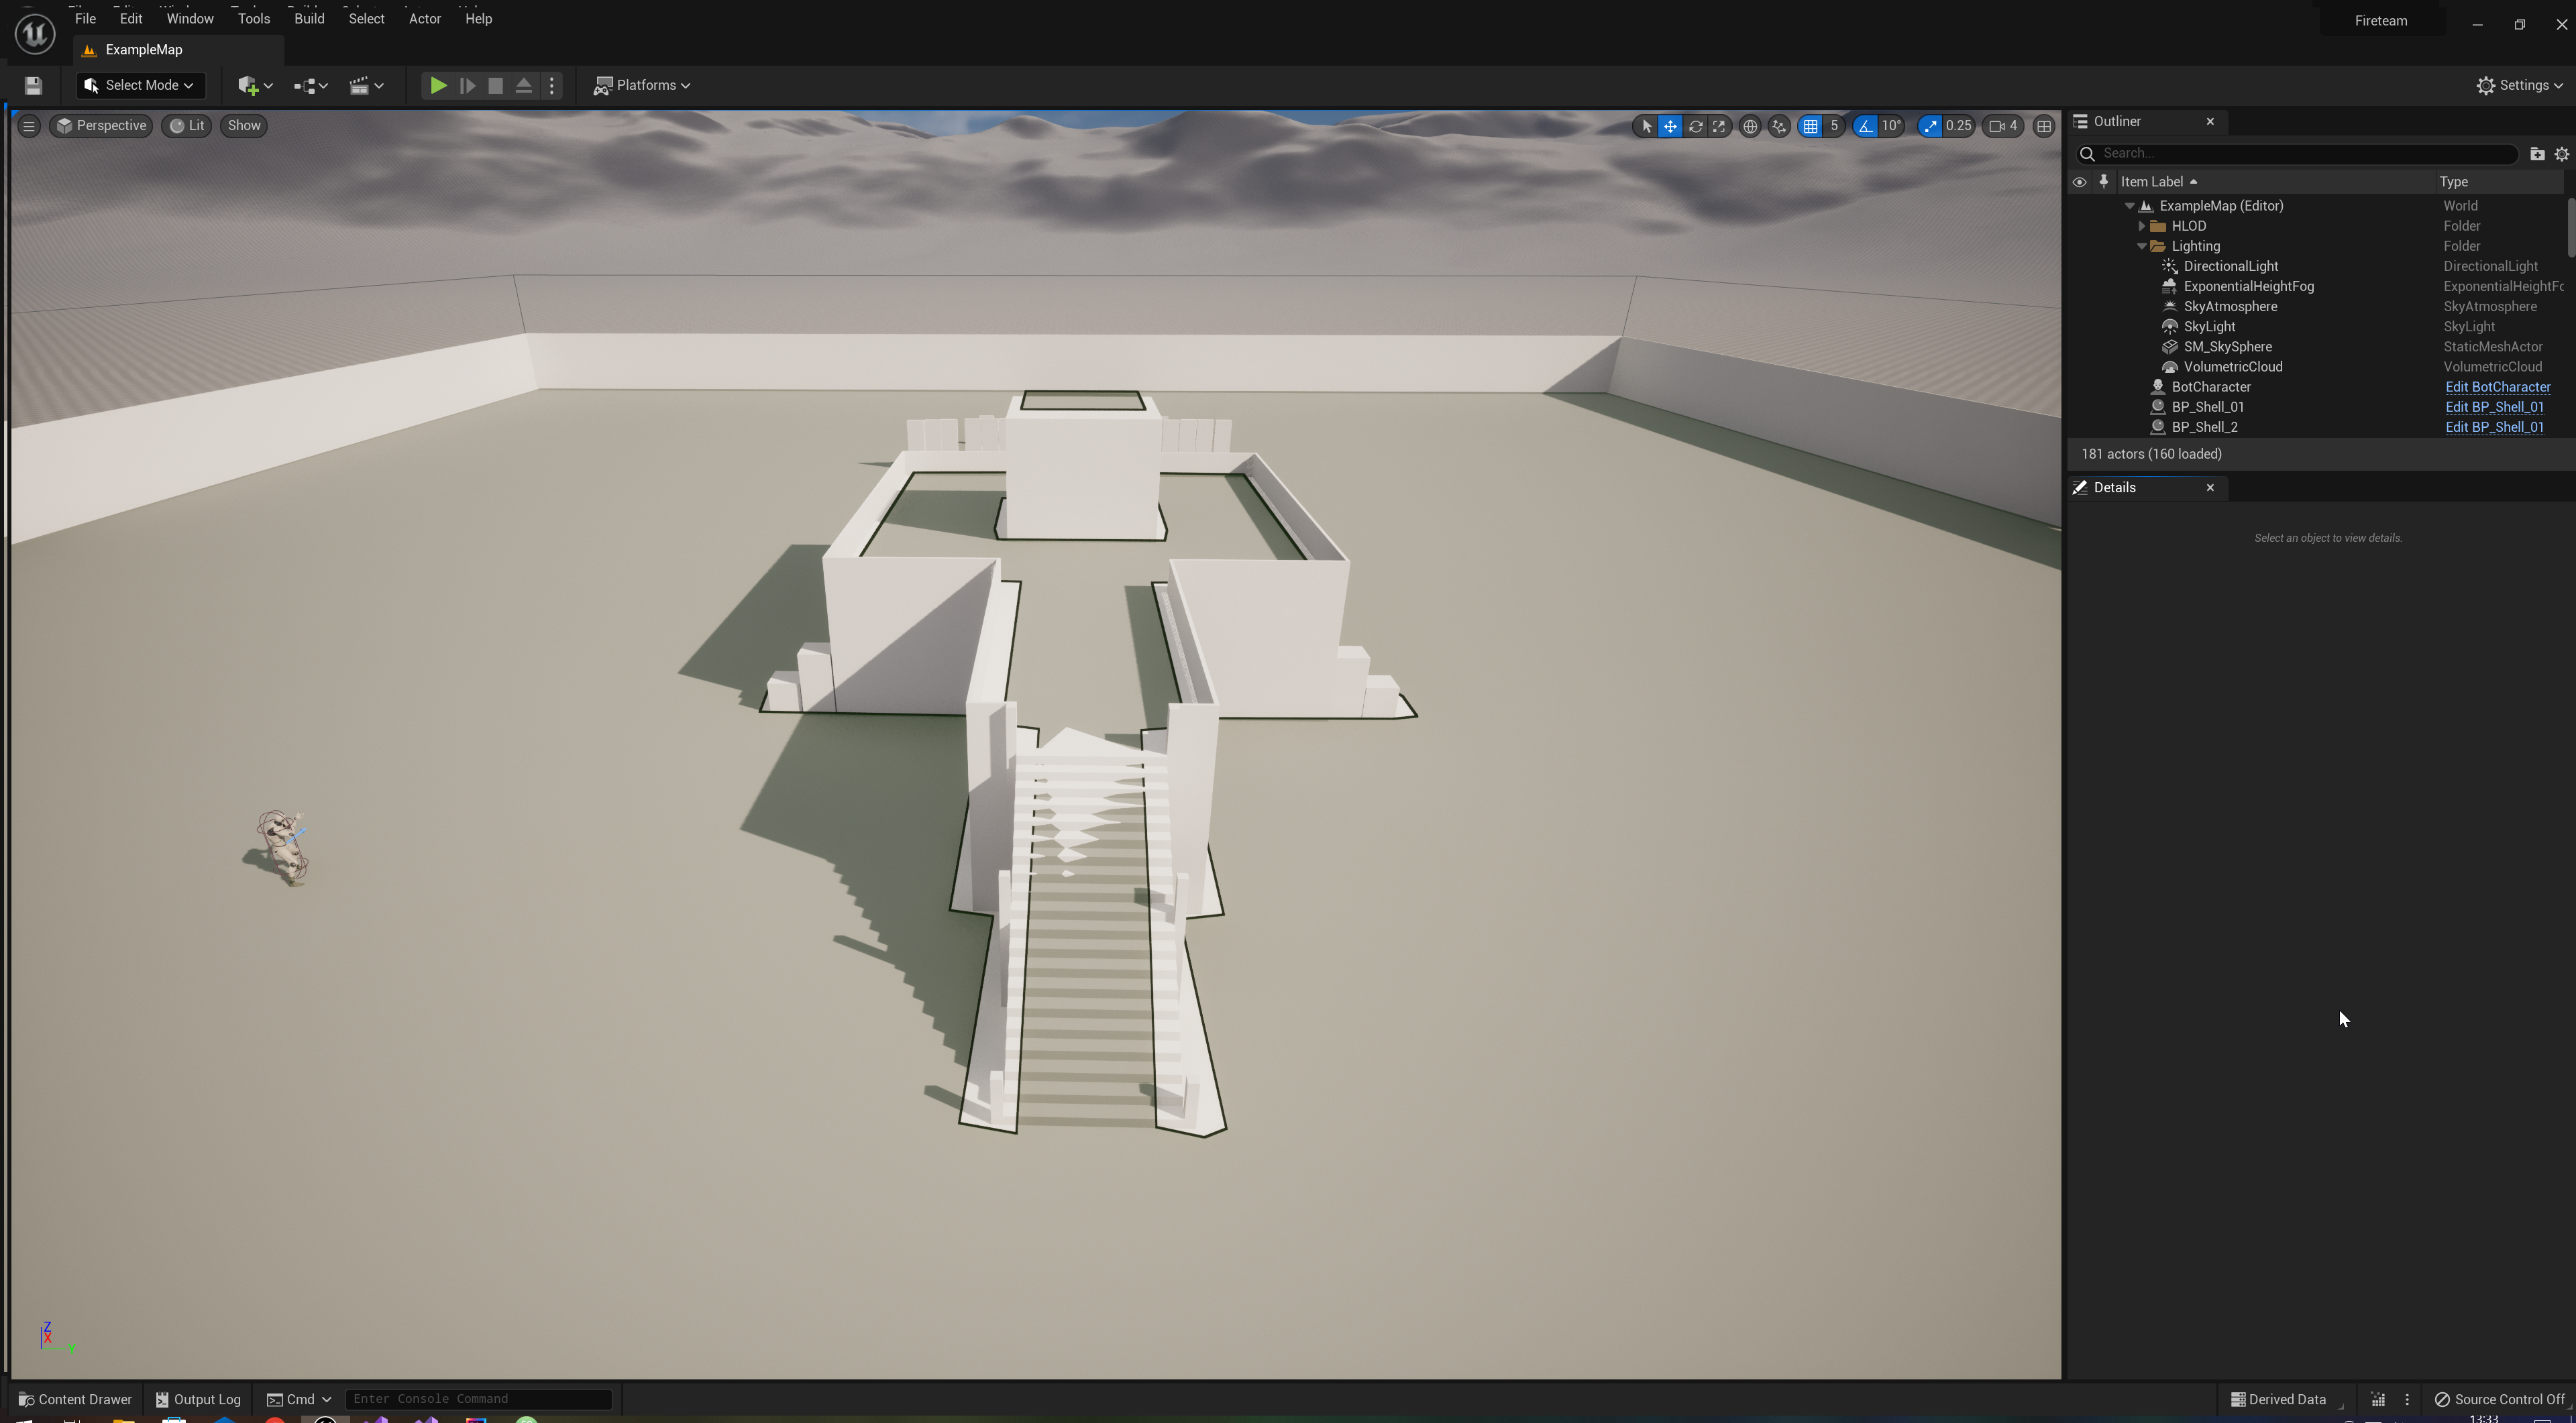Open the Edit BotCharacter blueprint link
Image resolution: width=2576 pixels, height=1423 pixels.
point(2498,387)
